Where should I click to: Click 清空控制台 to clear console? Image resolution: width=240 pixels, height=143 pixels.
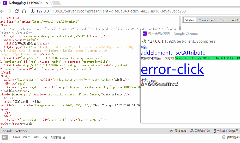[x=57, y=137]
